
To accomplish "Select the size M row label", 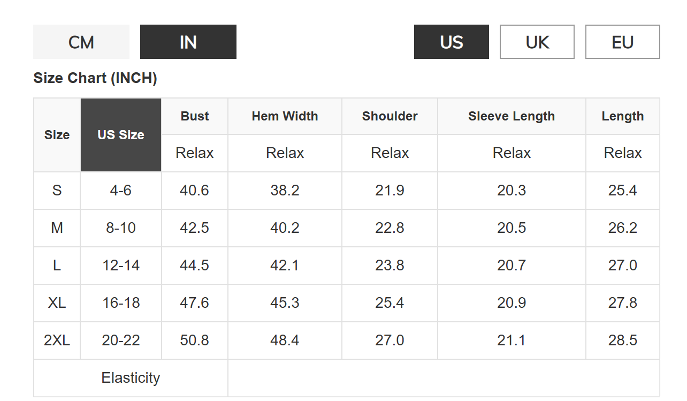I will click(57, 228).
